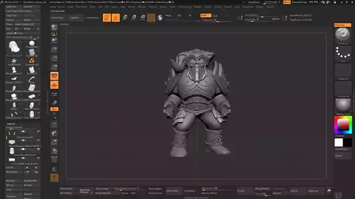The image size is (355, 199).
Task: Activate the Draw mode button
Action: click(116, 18)
